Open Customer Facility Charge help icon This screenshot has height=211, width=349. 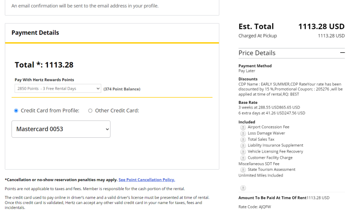coord(243,158)
